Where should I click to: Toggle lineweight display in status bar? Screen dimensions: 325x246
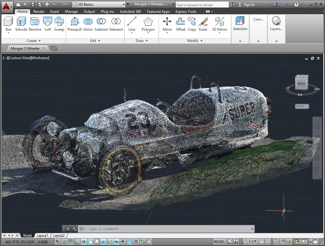[x=123, y=242]
